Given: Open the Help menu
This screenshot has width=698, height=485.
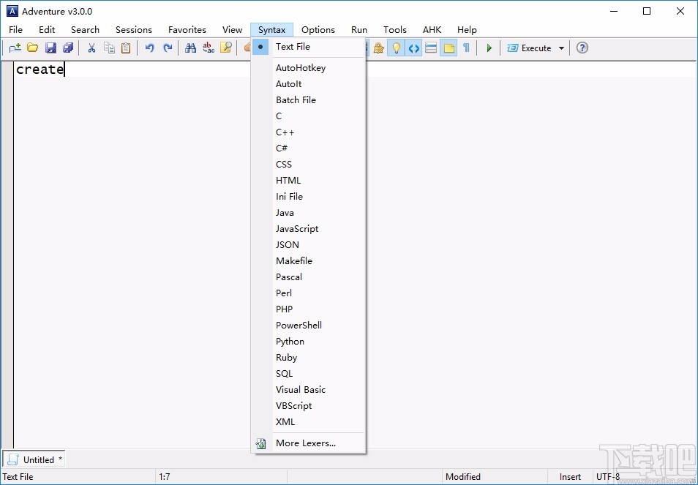Looking at the screenshot, I should click(467, 30).
